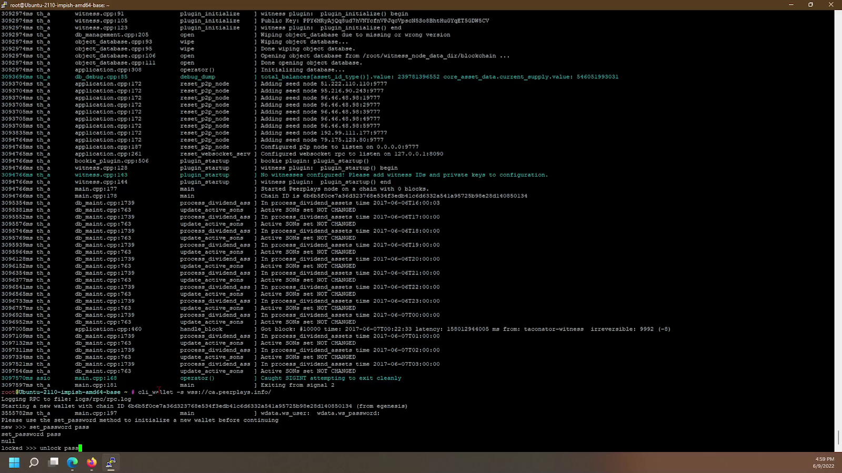Image resolution: width=842 pixels, height=473 pixels.
Task: Click the 'debug_dump' function name
Action: point(197,77)
